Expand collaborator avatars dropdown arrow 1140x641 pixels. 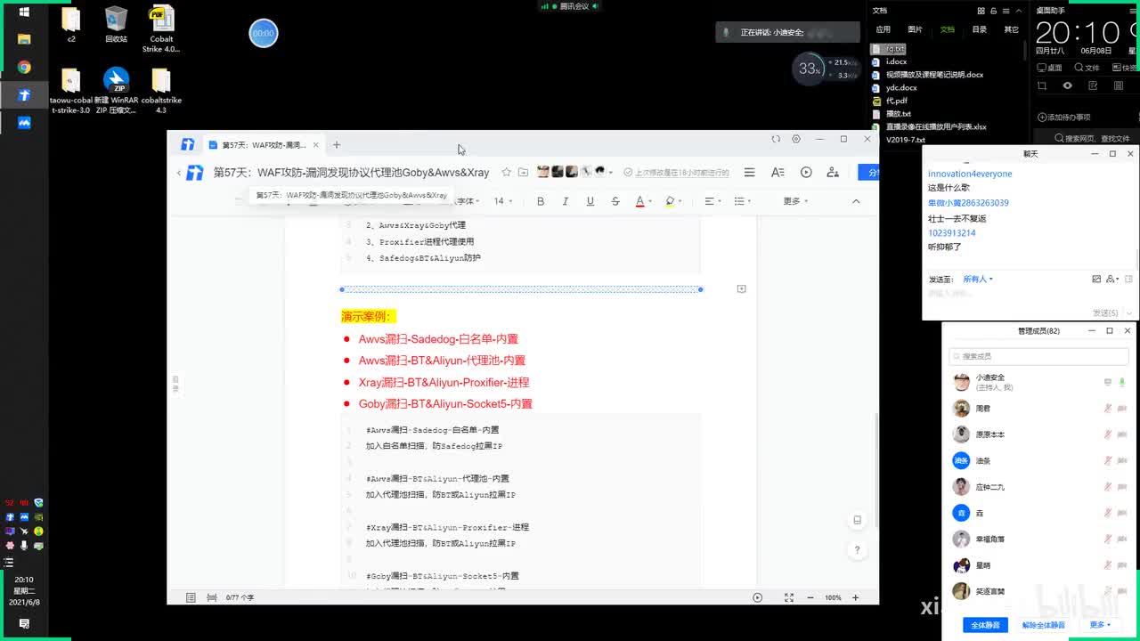611,172
